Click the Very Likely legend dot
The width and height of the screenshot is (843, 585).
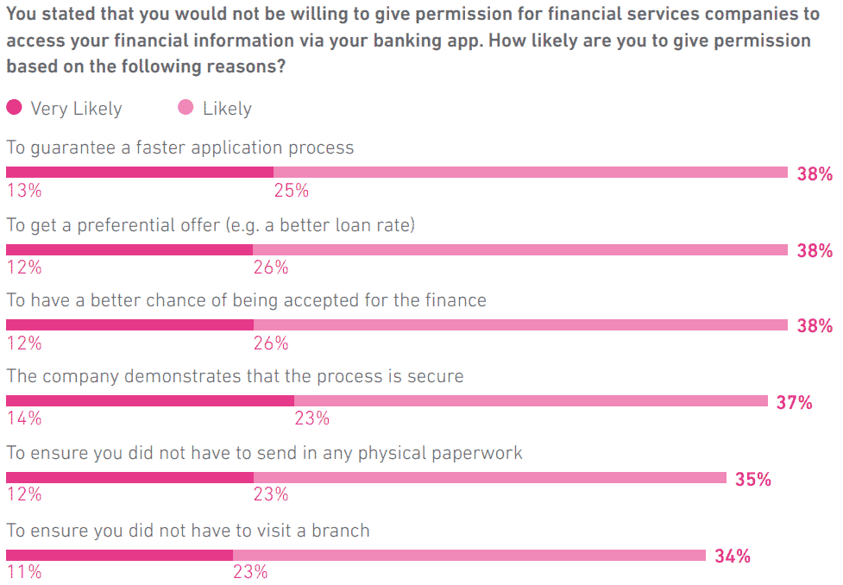coord(14,108)
